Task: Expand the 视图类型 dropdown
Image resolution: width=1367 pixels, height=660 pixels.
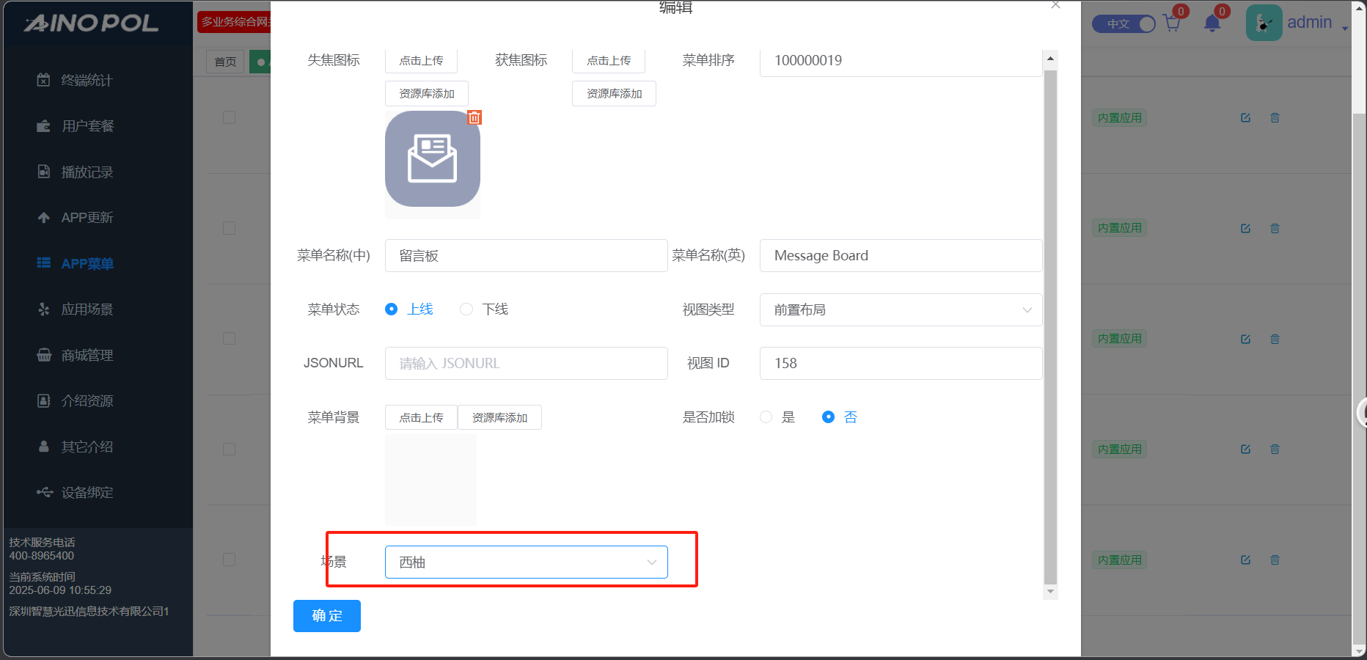Action: (901, 310)
